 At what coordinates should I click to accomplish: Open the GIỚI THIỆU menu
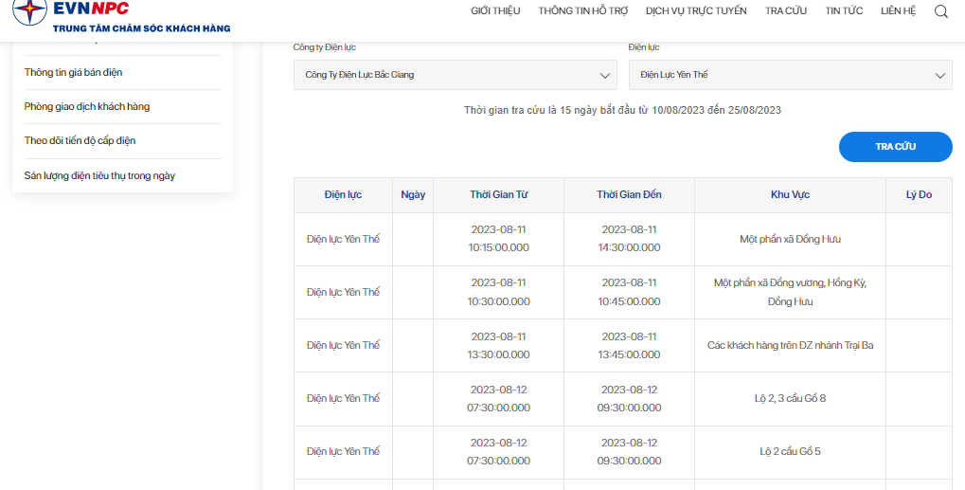click(495, 11)
